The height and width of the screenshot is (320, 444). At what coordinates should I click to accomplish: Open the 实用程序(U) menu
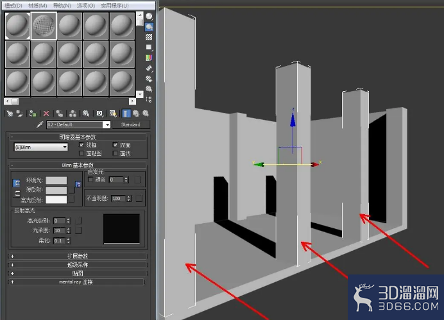[x=115, y=6]
